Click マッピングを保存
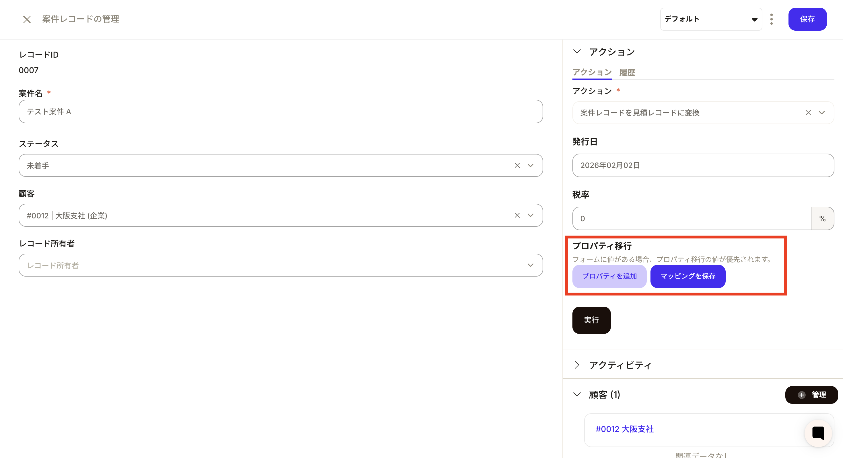 pyautogui.click(x=687, y=276)
